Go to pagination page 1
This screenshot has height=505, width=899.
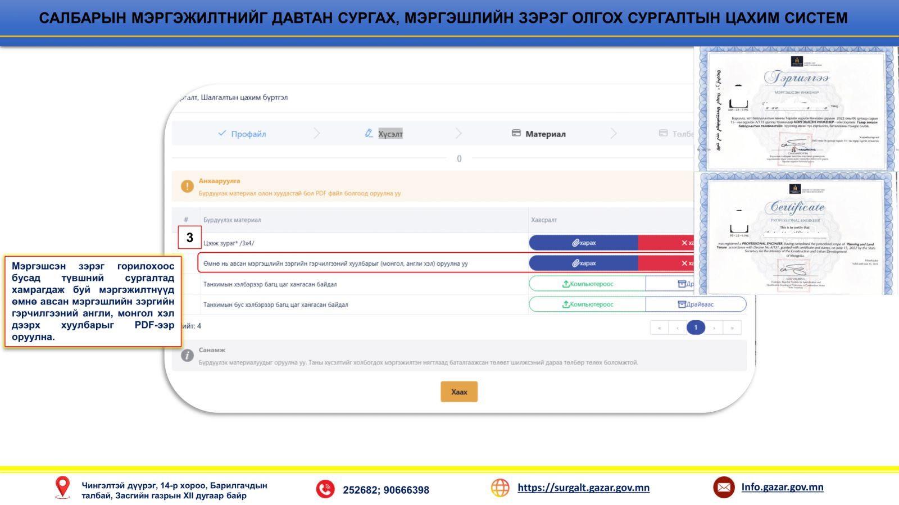(x=695, y=327)
